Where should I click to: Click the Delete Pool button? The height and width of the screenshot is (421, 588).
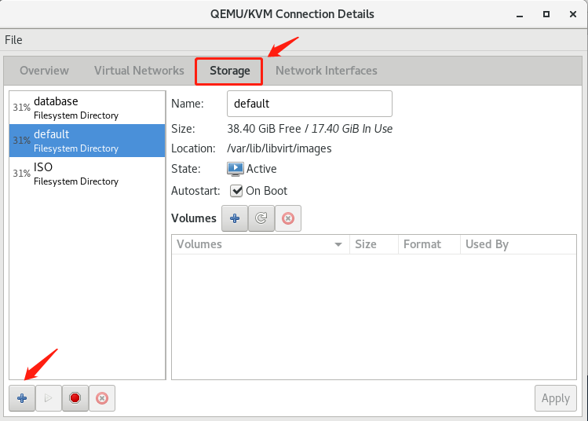click(x=102, y=398)
